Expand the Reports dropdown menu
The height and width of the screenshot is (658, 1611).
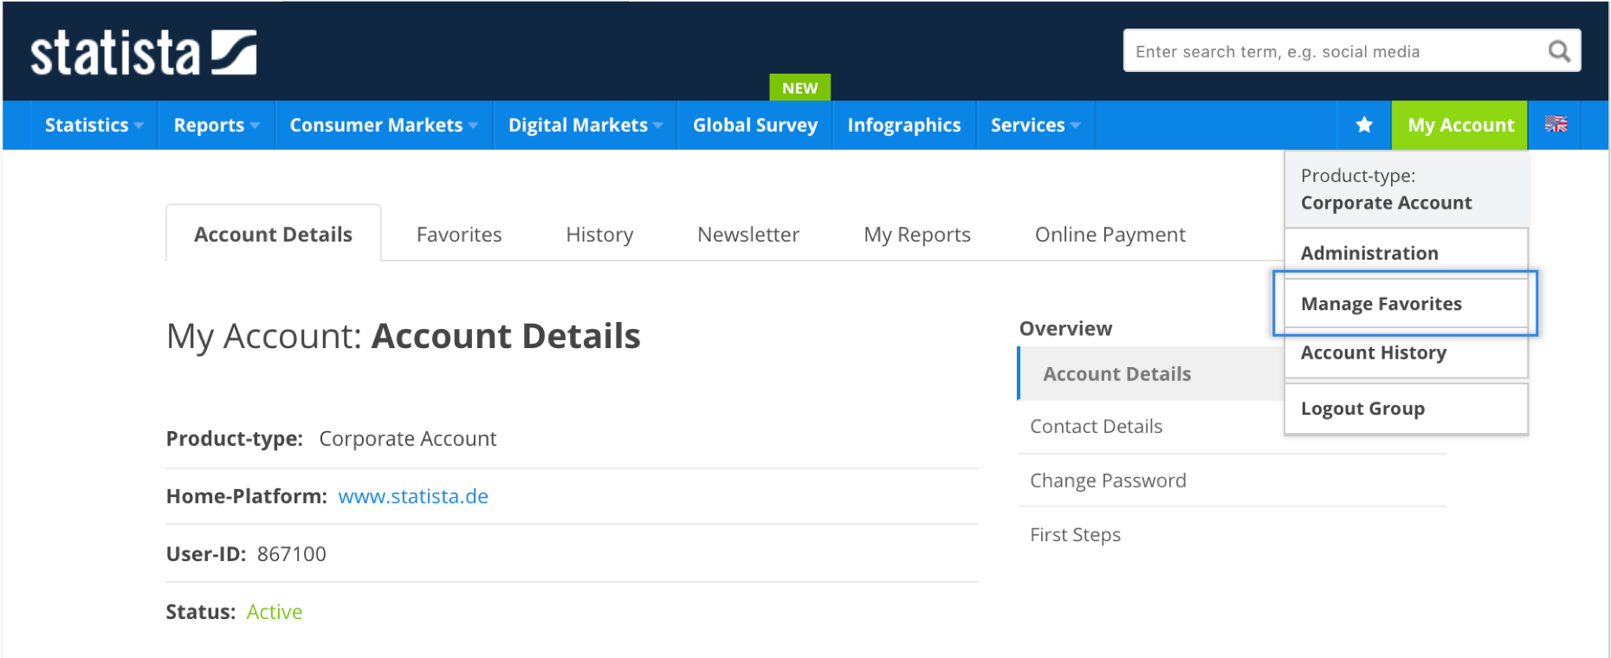click(216, 126)
